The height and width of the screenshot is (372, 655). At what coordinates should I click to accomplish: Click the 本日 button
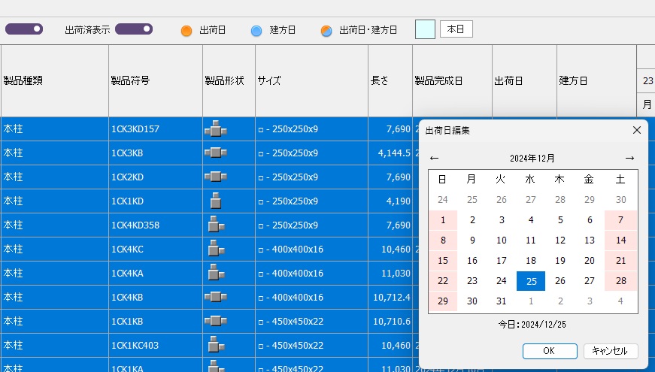click(456, 29)
